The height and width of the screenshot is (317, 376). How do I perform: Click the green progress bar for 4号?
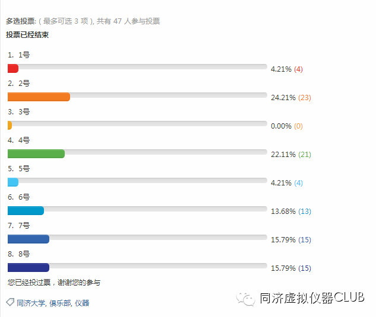36,154
